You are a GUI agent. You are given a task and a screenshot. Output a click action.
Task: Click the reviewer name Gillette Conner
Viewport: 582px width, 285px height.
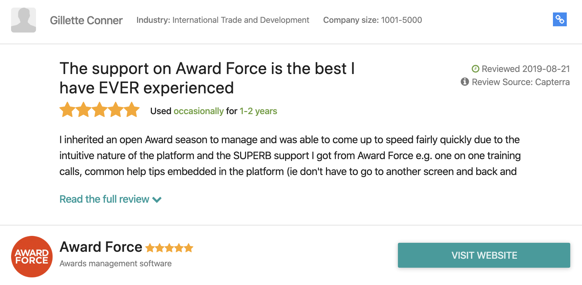86,20
